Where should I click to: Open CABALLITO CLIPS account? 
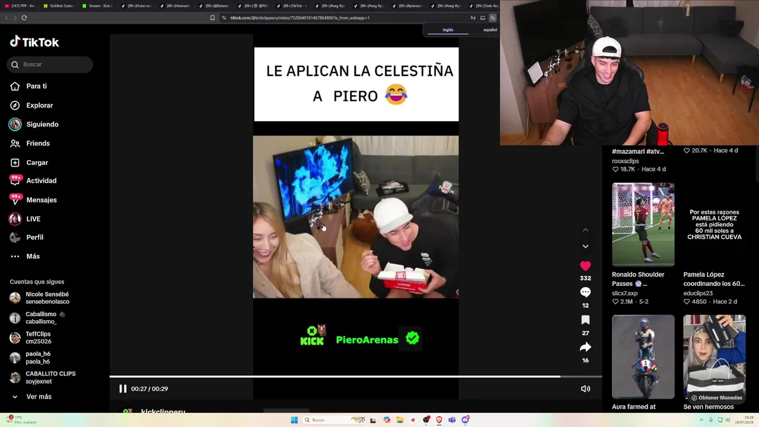pos(43,377)
